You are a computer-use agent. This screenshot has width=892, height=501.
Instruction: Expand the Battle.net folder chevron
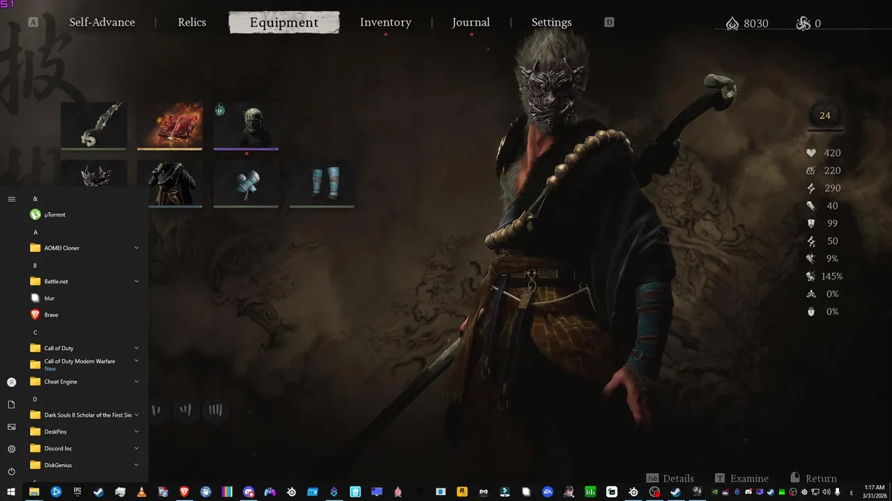coord(137,281)
